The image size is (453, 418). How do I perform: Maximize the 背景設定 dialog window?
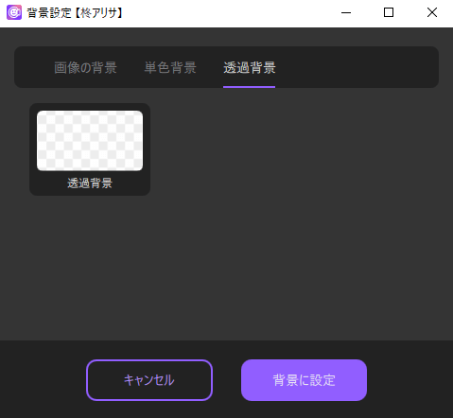(389, 12)
